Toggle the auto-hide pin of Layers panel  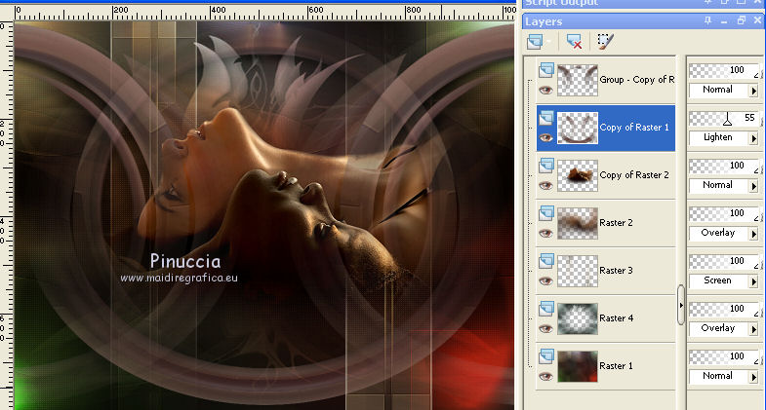click(707, 20)
